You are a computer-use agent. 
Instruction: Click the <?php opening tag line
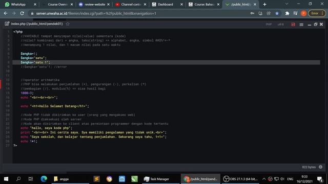click(x=18, y=32)
